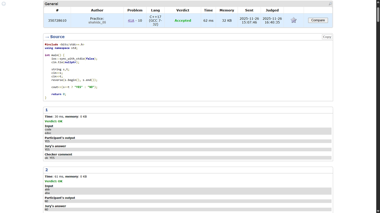380x213 pixels.
Task: Click the Author column header
Action: 97,10
